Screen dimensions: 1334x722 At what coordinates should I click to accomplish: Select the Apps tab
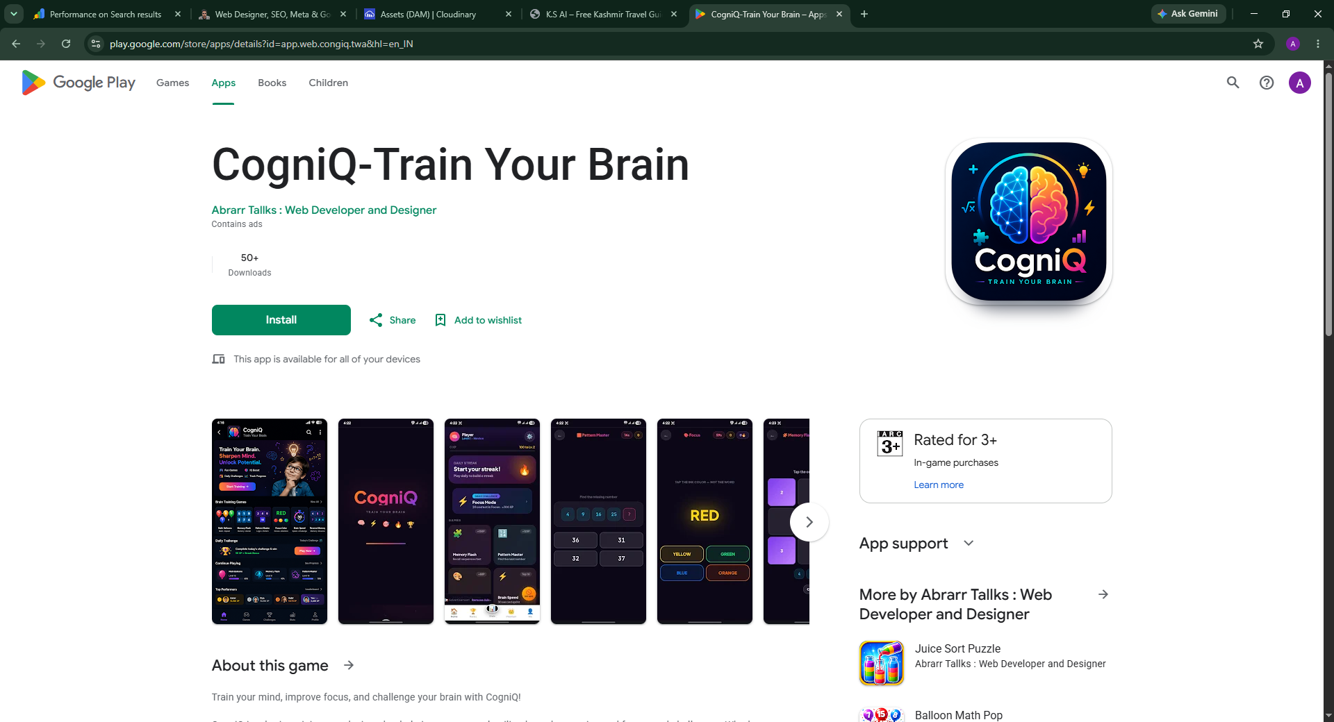click(x=224, y=83)
